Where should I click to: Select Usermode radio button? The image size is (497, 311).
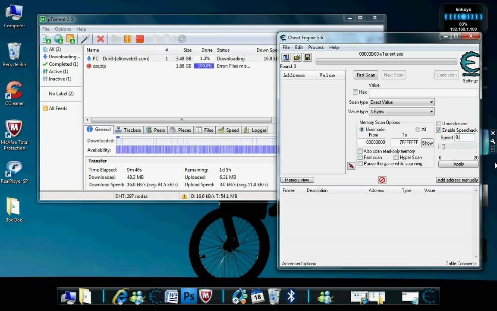pos(362,130)
